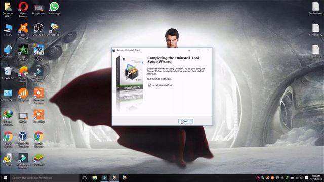Select the Control Panel desktop icon
Image resolution: width=324 pixels, height=182 pixels.
[x=8, y=95]
